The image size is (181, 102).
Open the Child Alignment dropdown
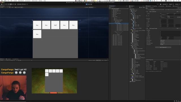(170, 43)
